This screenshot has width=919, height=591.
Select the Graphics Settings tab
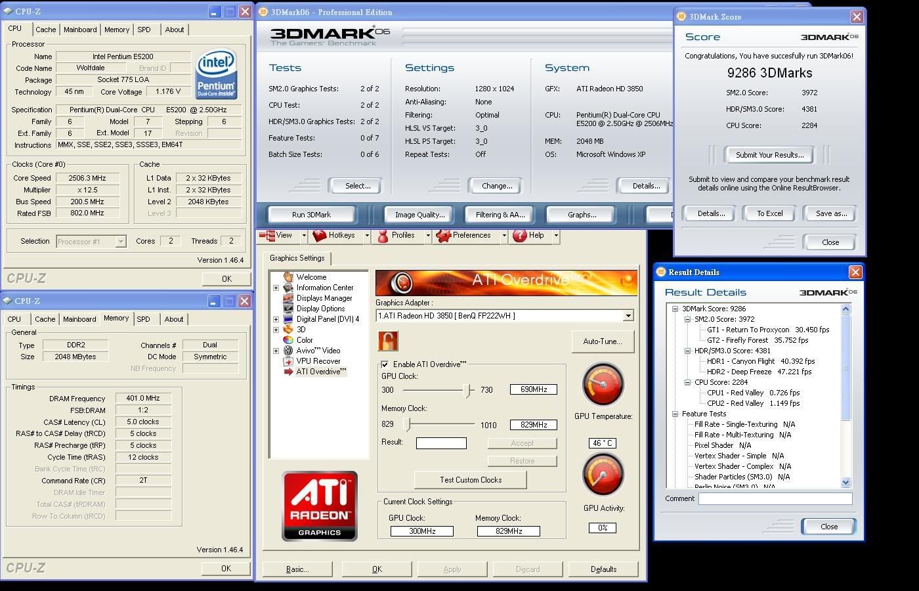(x=297, y=258)
